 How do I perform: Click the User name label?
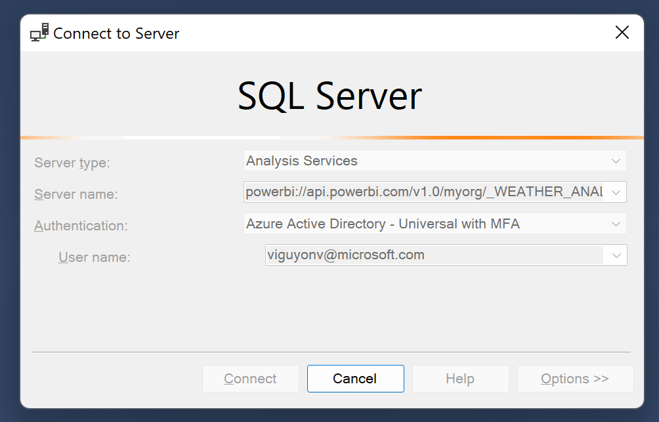(95, 257)
